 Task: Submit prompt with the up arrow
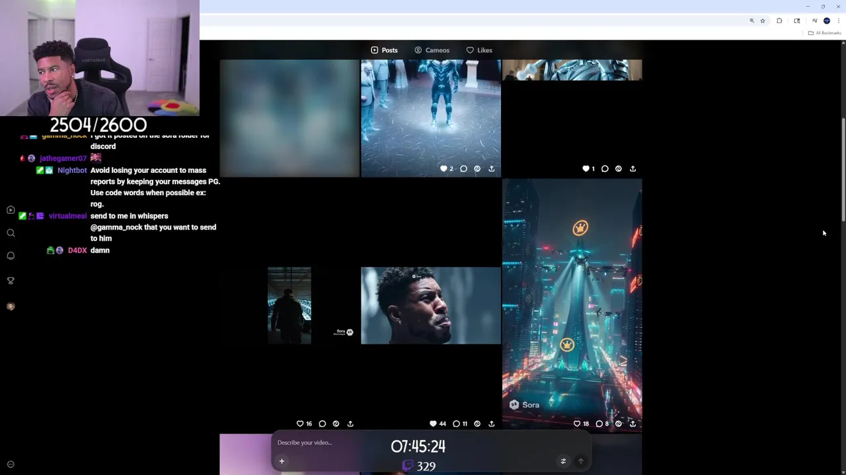click(x=580, y=461)
